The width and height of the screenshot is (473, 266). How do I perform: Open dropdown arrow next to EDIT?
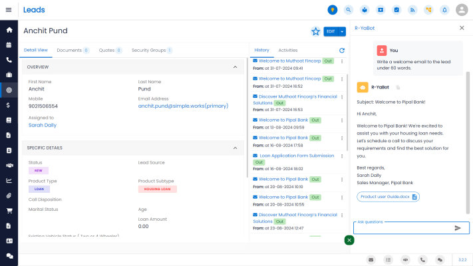point(343,31)
